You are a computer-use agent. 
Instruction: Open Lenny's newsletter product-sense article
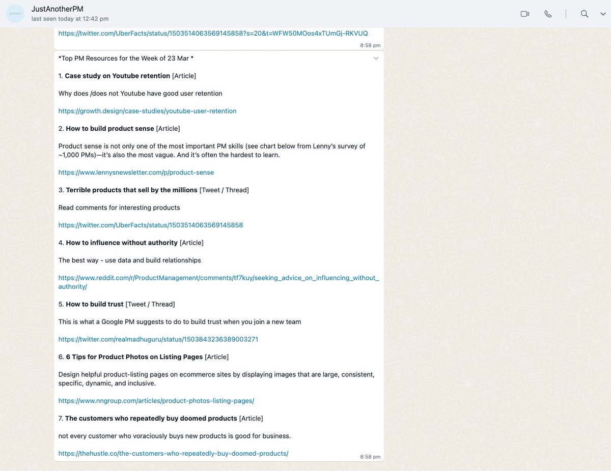[x=136, y=172]
